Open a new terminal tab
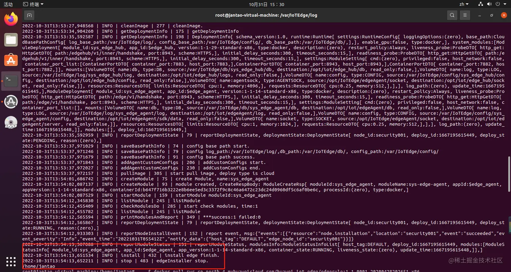Viewport: 511px width, 272px height. coord(29,15)
